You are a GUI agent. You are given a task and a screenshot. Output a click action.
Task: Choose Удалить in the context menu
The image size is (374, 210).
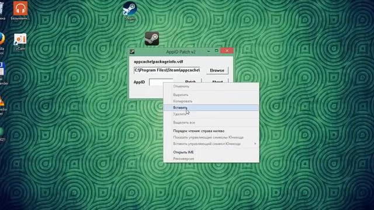(x=211, y=114)
